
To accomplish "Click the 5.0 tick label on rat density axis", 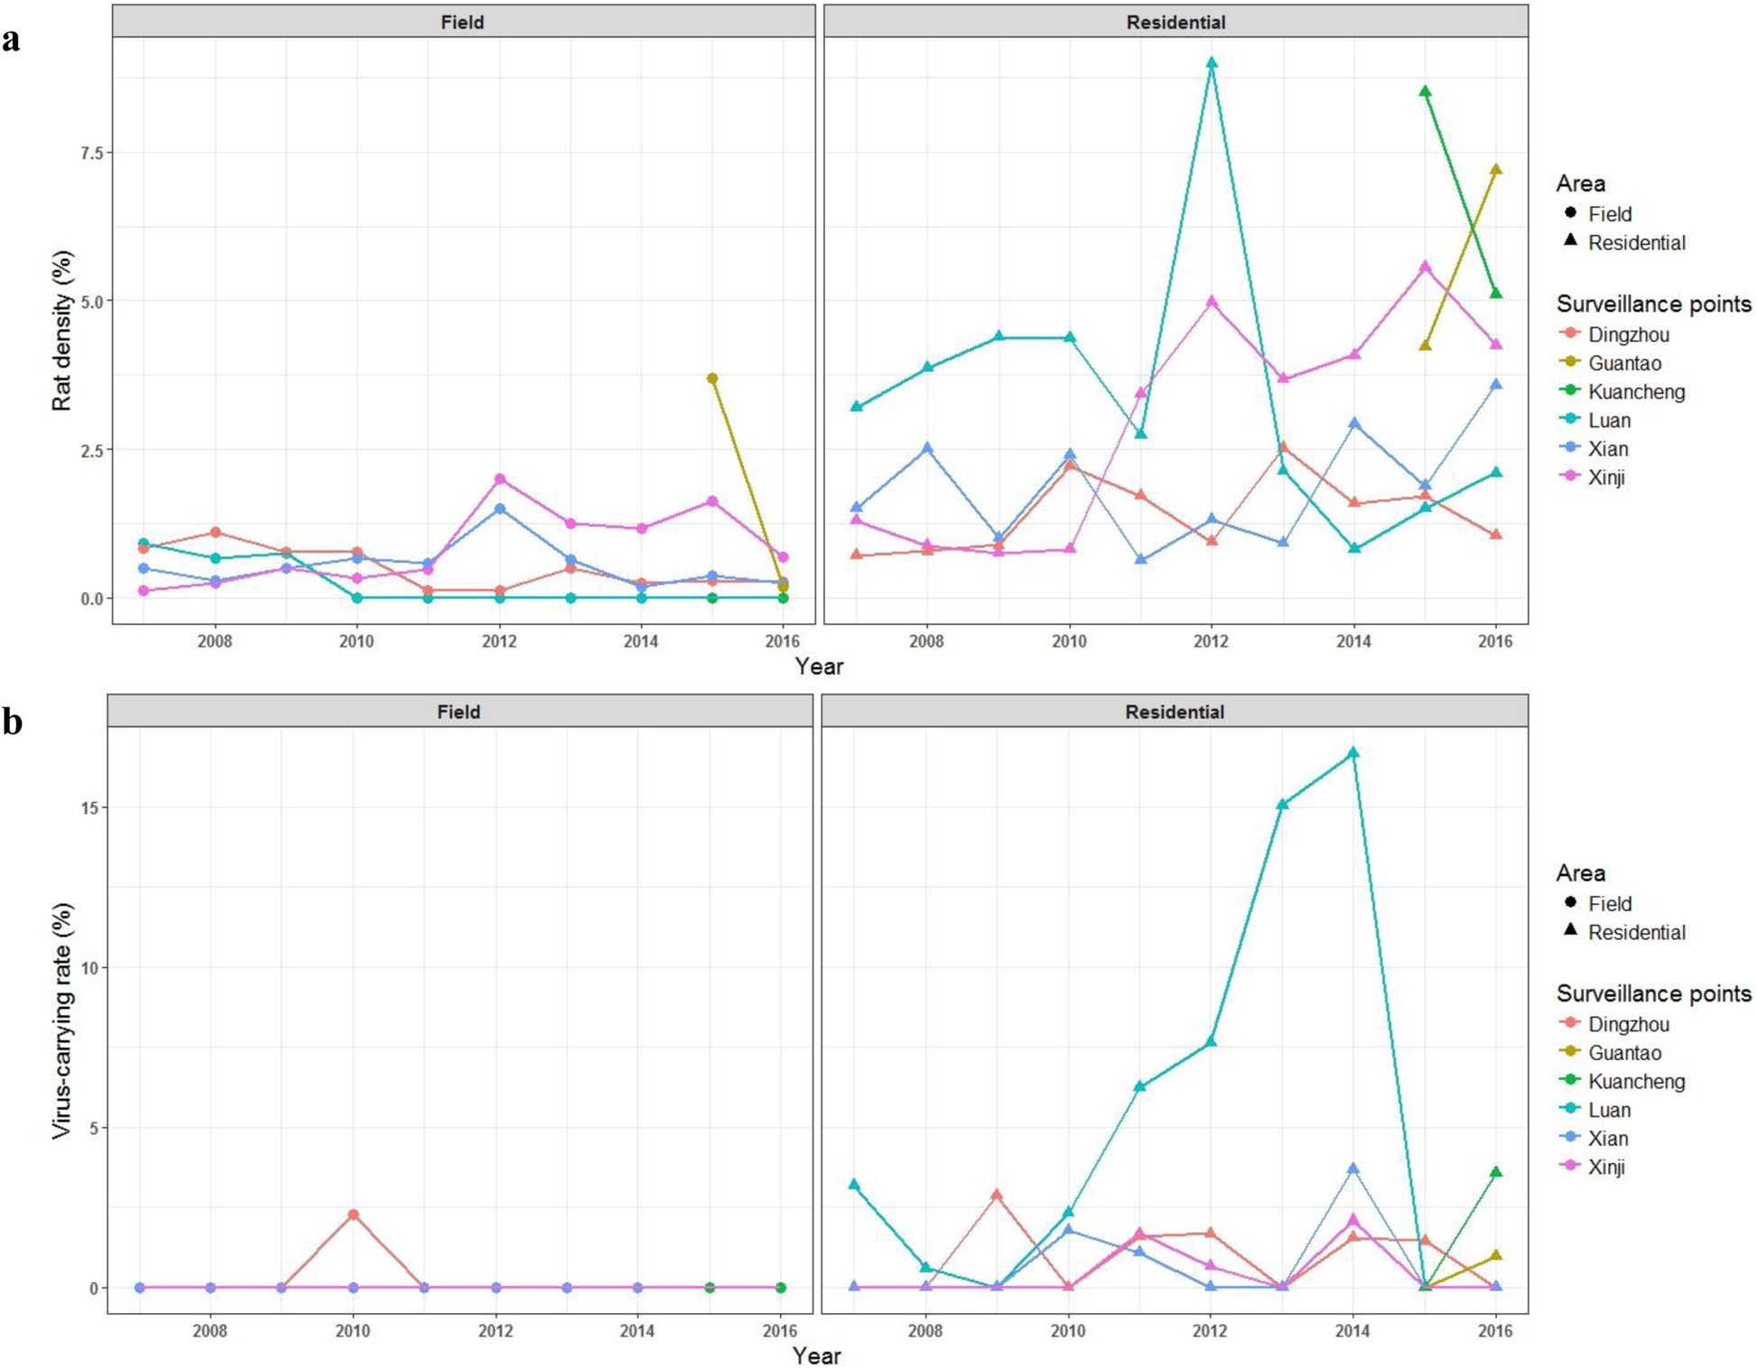I will click(90, 301).
